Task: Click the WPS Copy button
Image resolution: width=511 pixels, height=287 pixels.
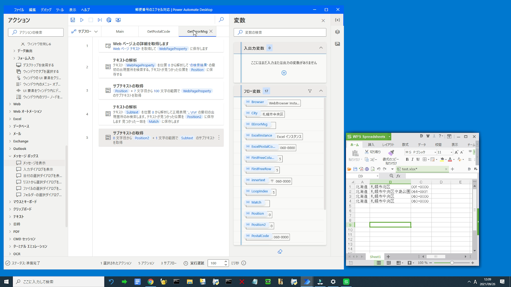Action: coord(371,159)
